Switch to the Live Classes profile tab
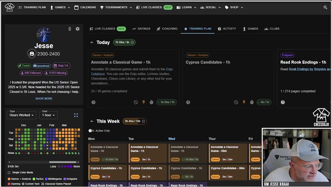The image size is (332, 187). (x=108, y=29)
